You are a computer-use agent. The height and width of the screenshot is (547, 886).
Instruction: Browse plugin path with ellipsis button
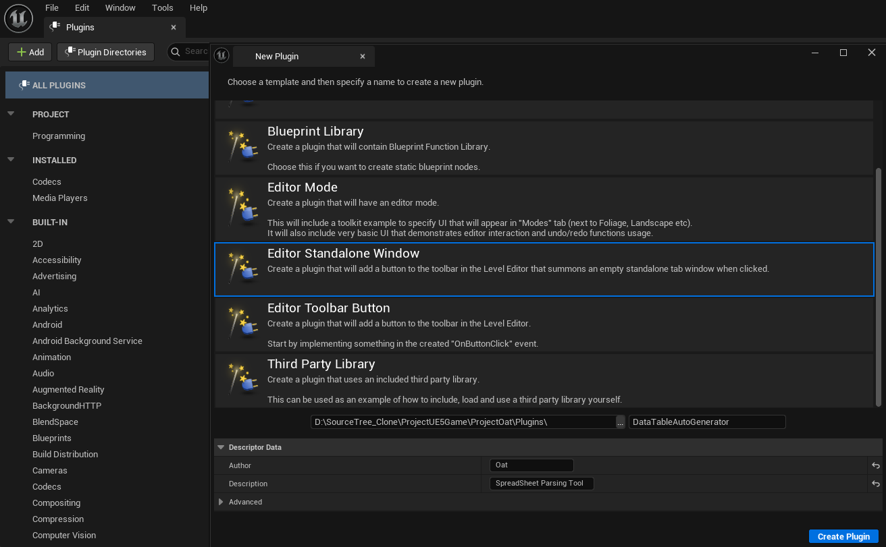tap(621, 422)
